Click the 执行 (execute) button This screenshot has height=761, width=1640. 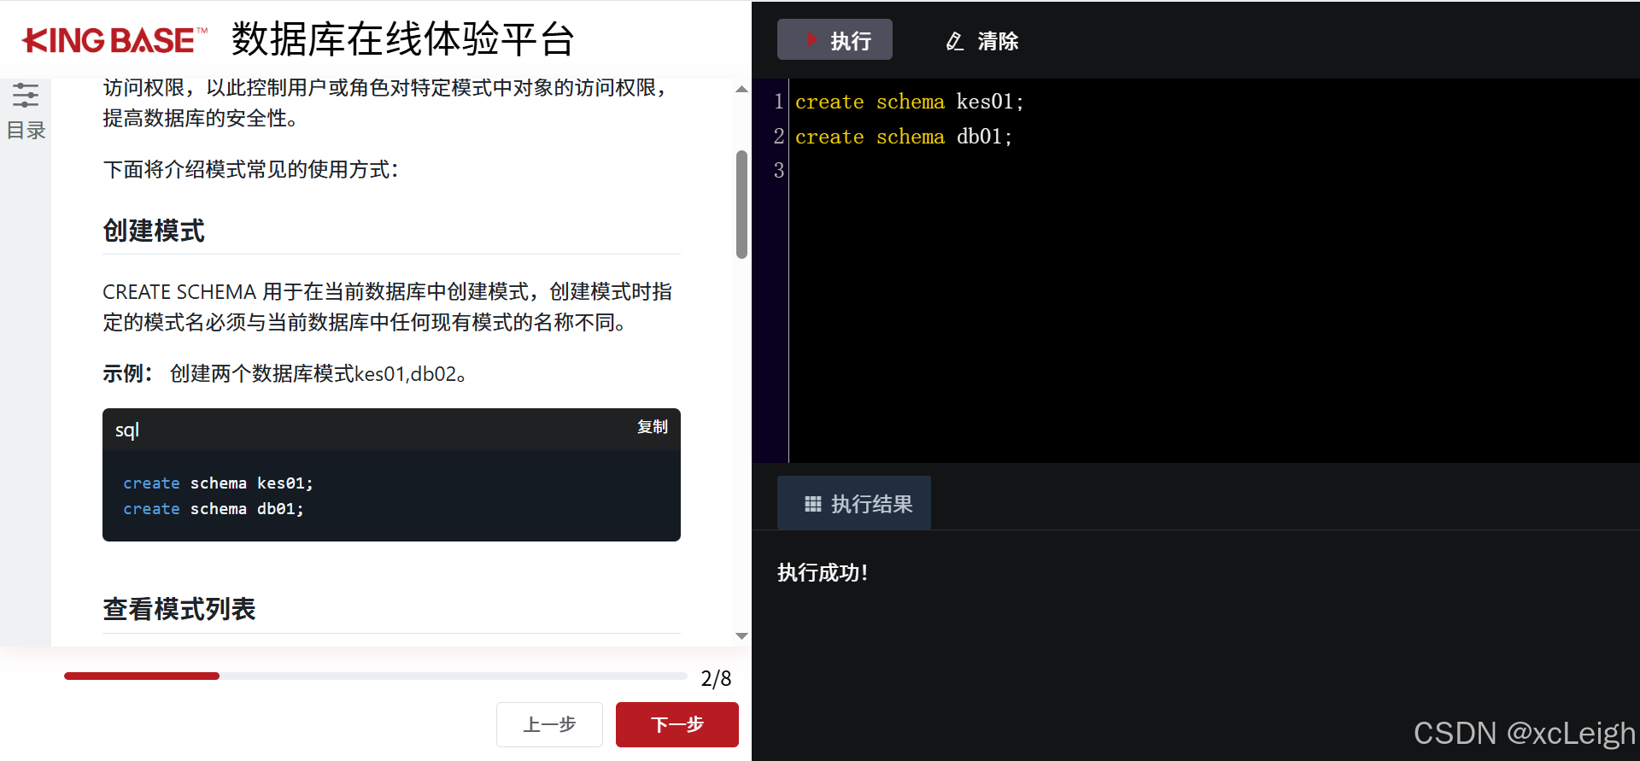click(x=835, y=39)
